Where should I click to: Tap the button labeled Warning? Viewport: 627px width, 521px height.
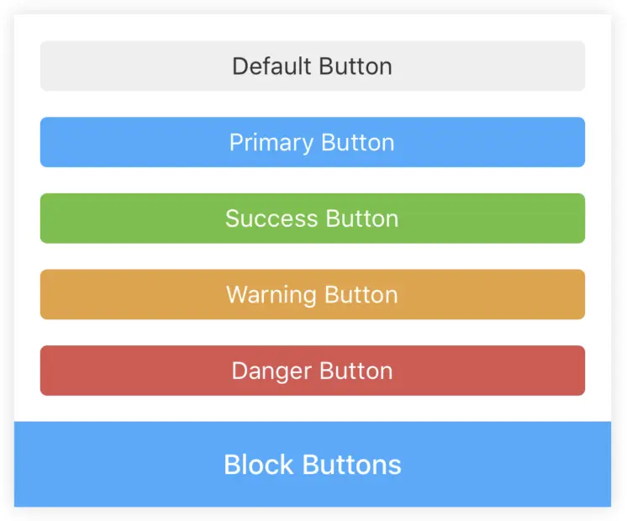click(x=312, y=295)
